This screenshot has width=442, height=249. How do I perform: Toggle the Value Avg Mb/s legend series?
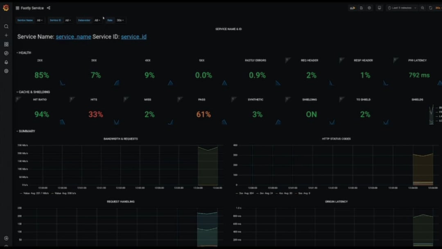click(x=34, y=193)
